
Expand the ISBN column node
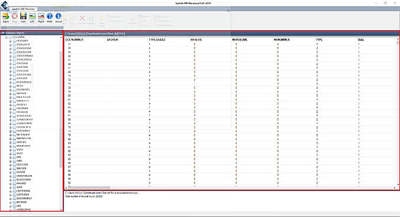11,161
